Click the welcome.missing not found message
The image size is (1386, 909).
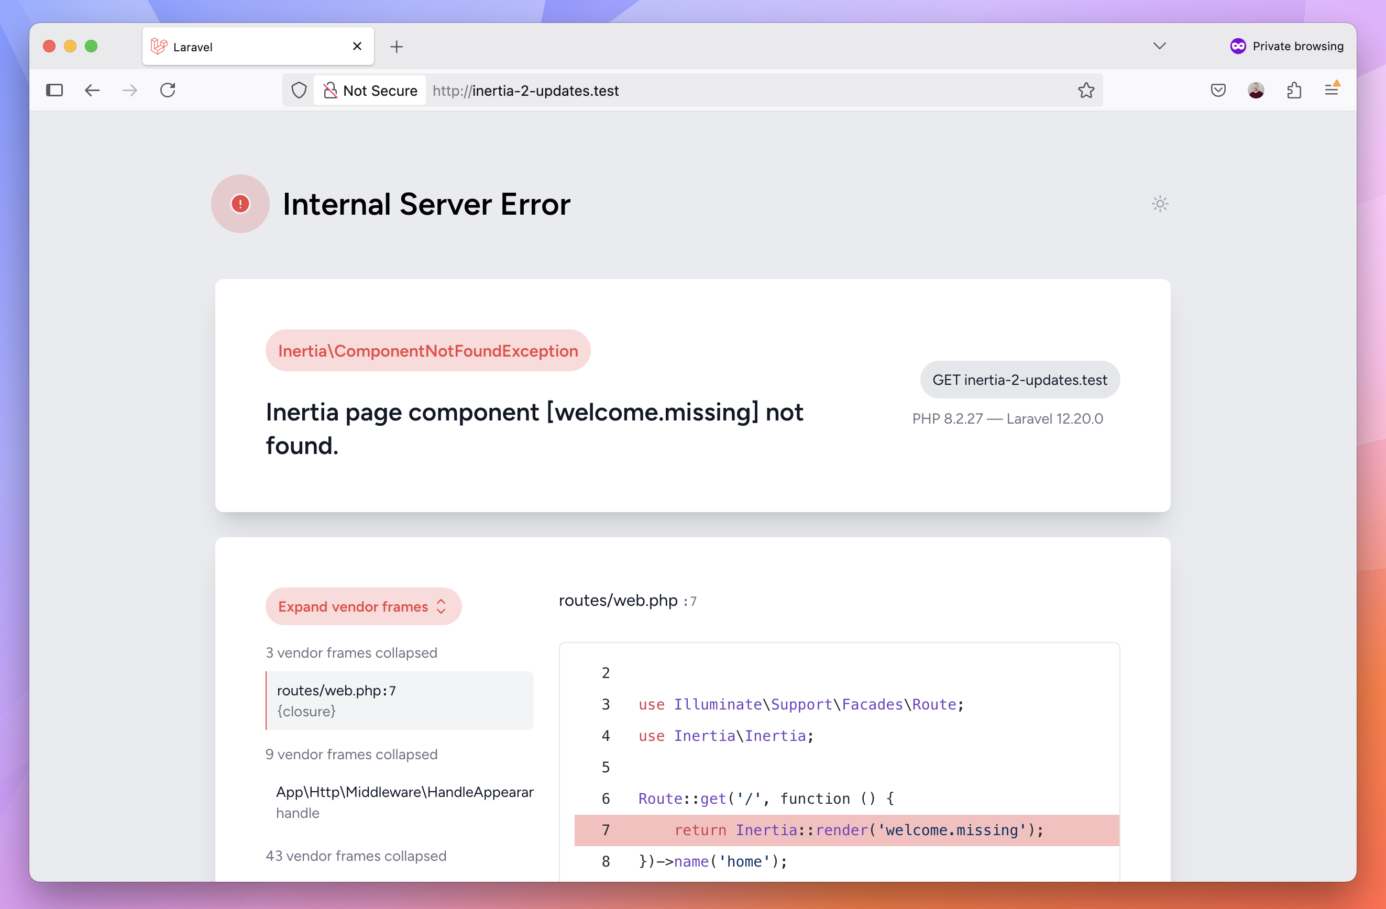pos(534,429)
